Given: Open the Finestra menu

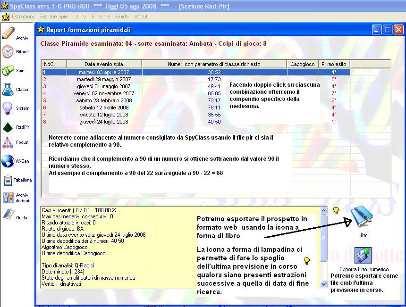Looking at the screenshot, I should (x=101, y=17).
